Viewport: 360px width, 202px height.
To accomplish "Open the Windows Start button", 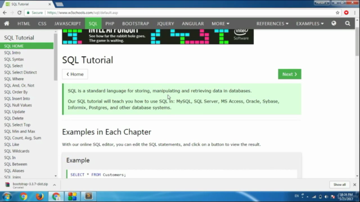I will click(7, 196).
